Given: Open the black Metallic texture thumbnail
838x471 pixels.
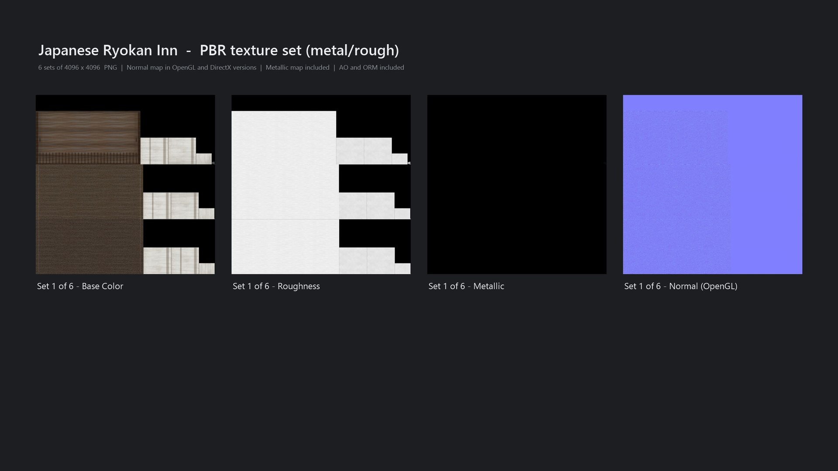Looking at the screenshot, I should pos(517,184).
